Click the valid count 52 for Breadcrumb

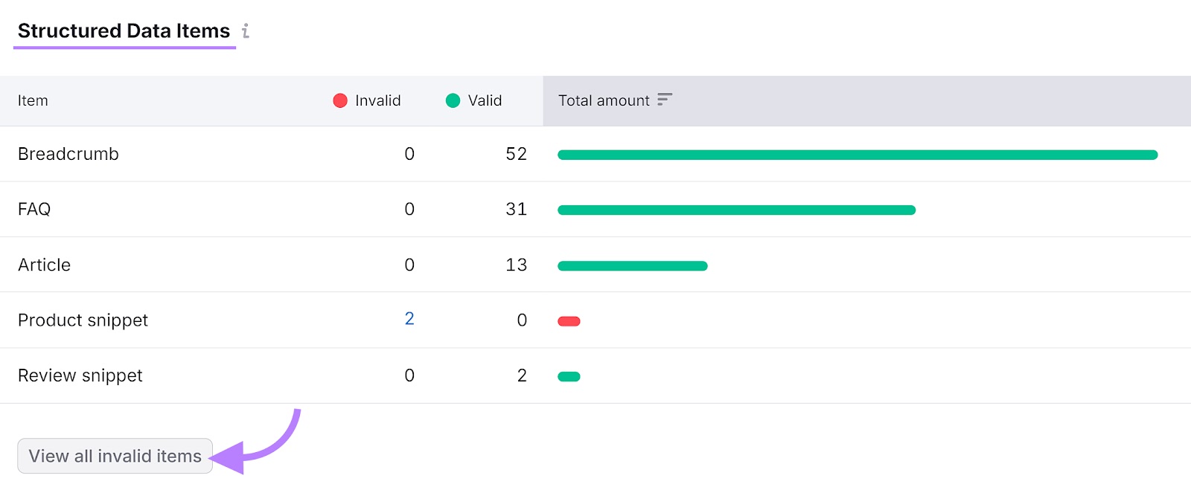click(x=516, y=154)
